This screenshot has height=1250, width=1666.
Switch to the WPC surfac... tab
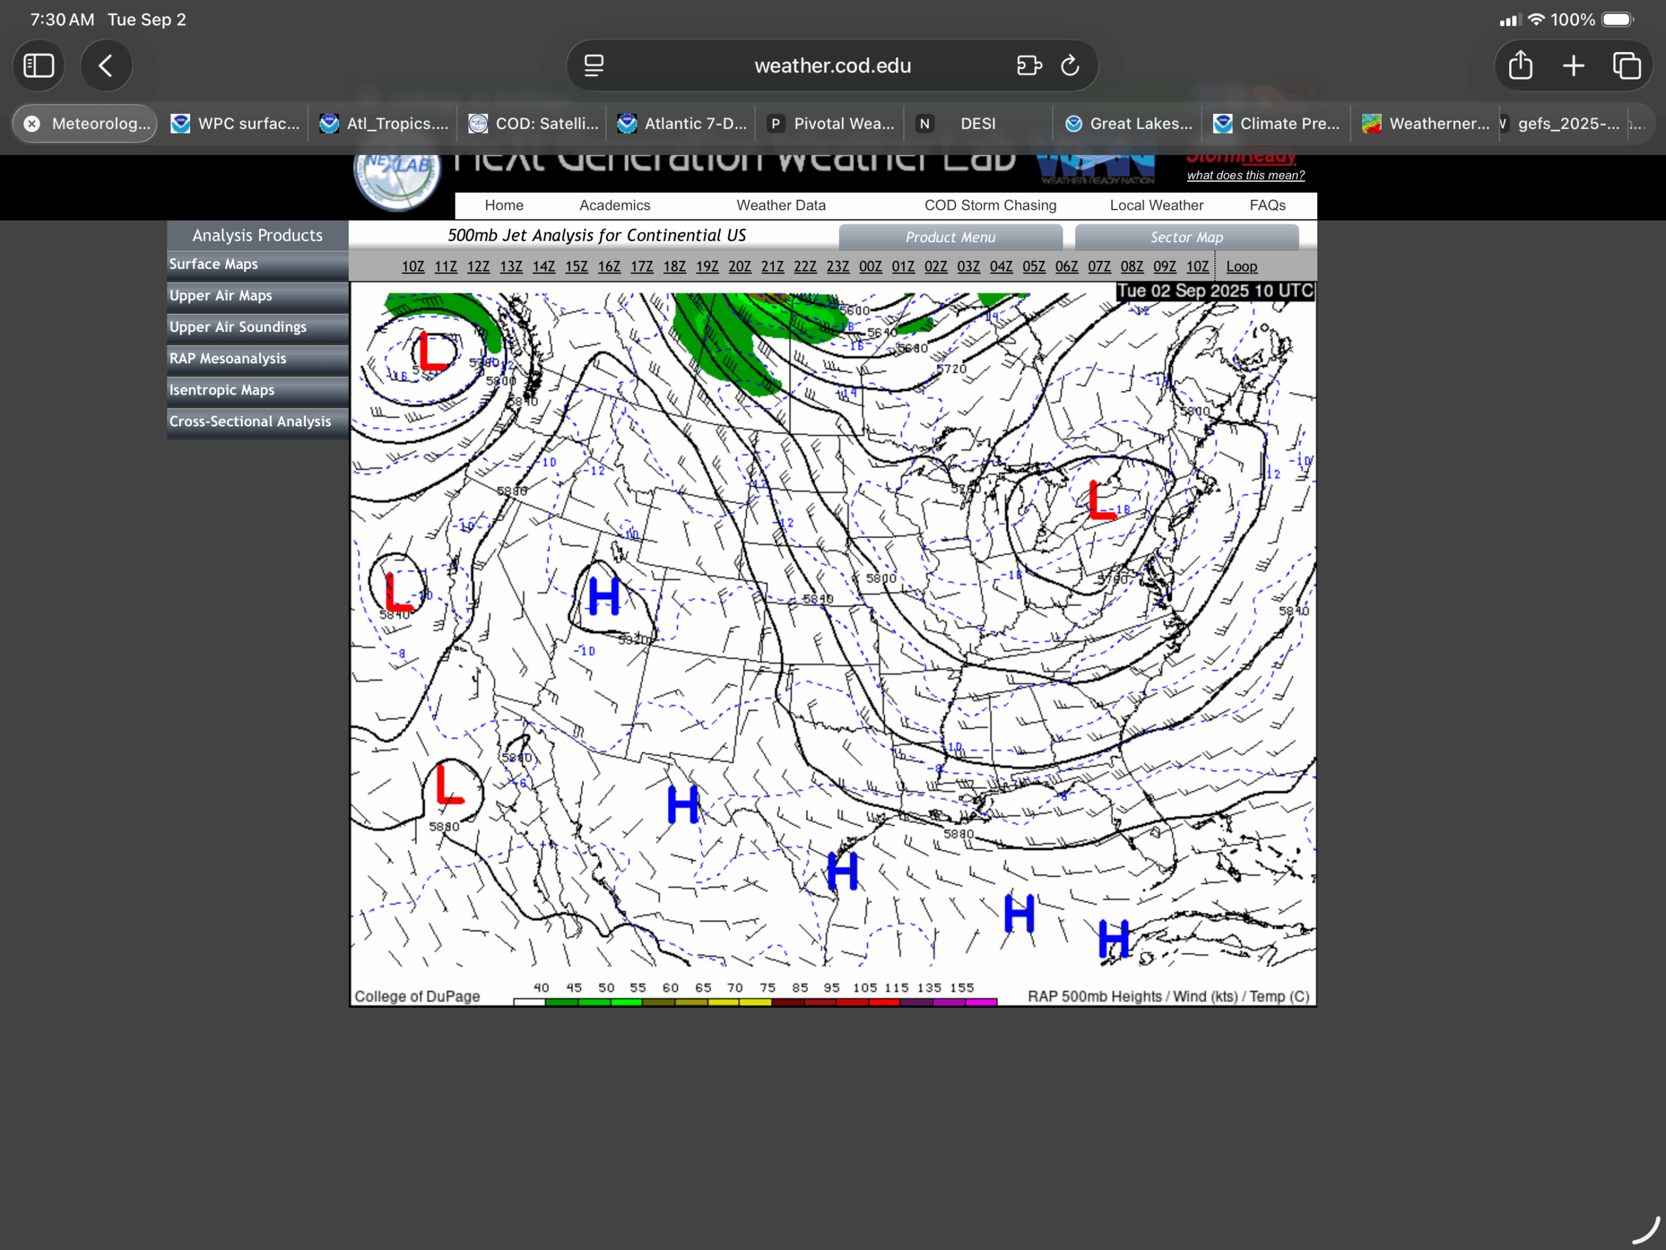point(236,124)
